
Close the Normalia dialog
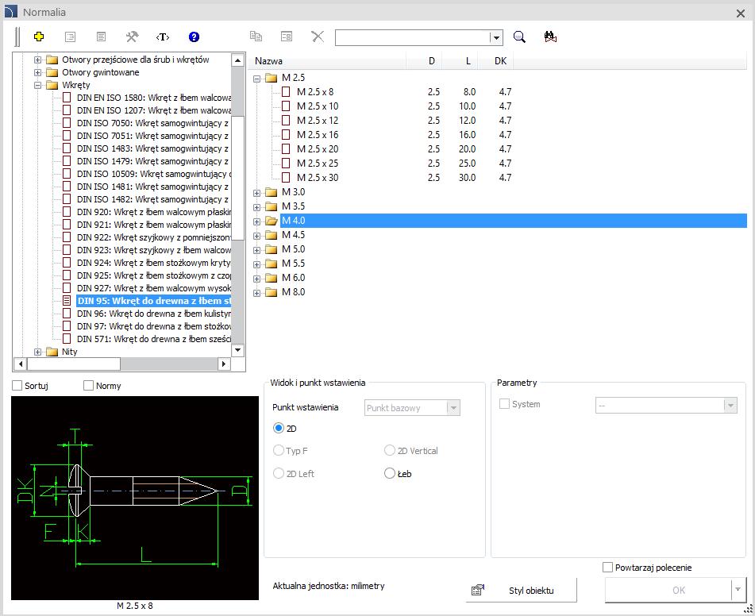(x=741, y=13)
